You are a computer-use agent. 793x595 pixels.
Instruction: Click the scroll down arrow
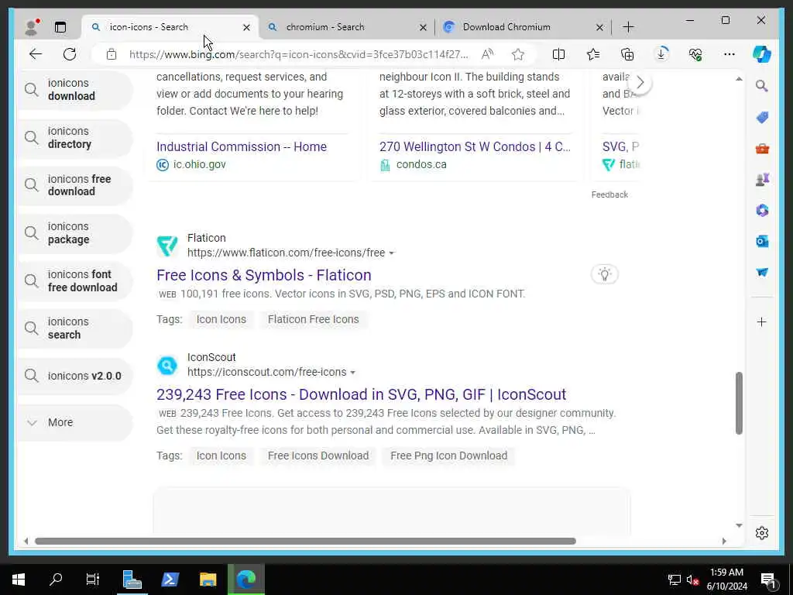pos(739,526)
